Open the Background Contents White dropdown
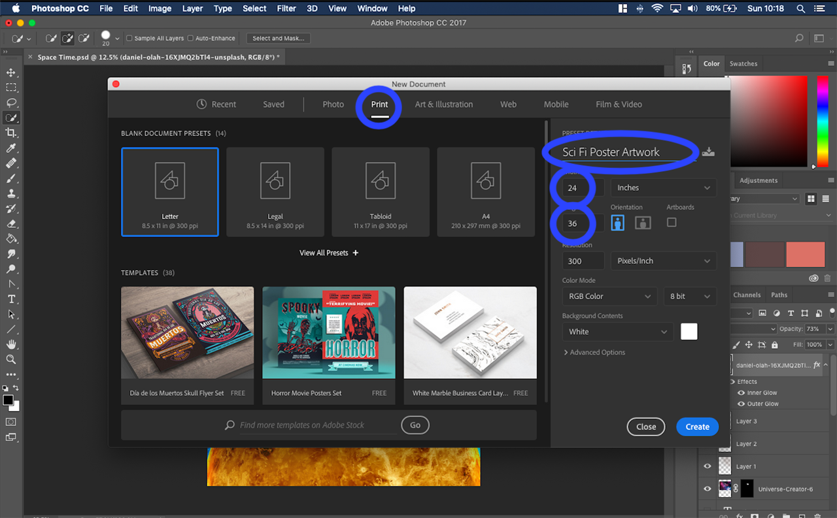Viewport: 837px width, 518px height. point(617,331)
